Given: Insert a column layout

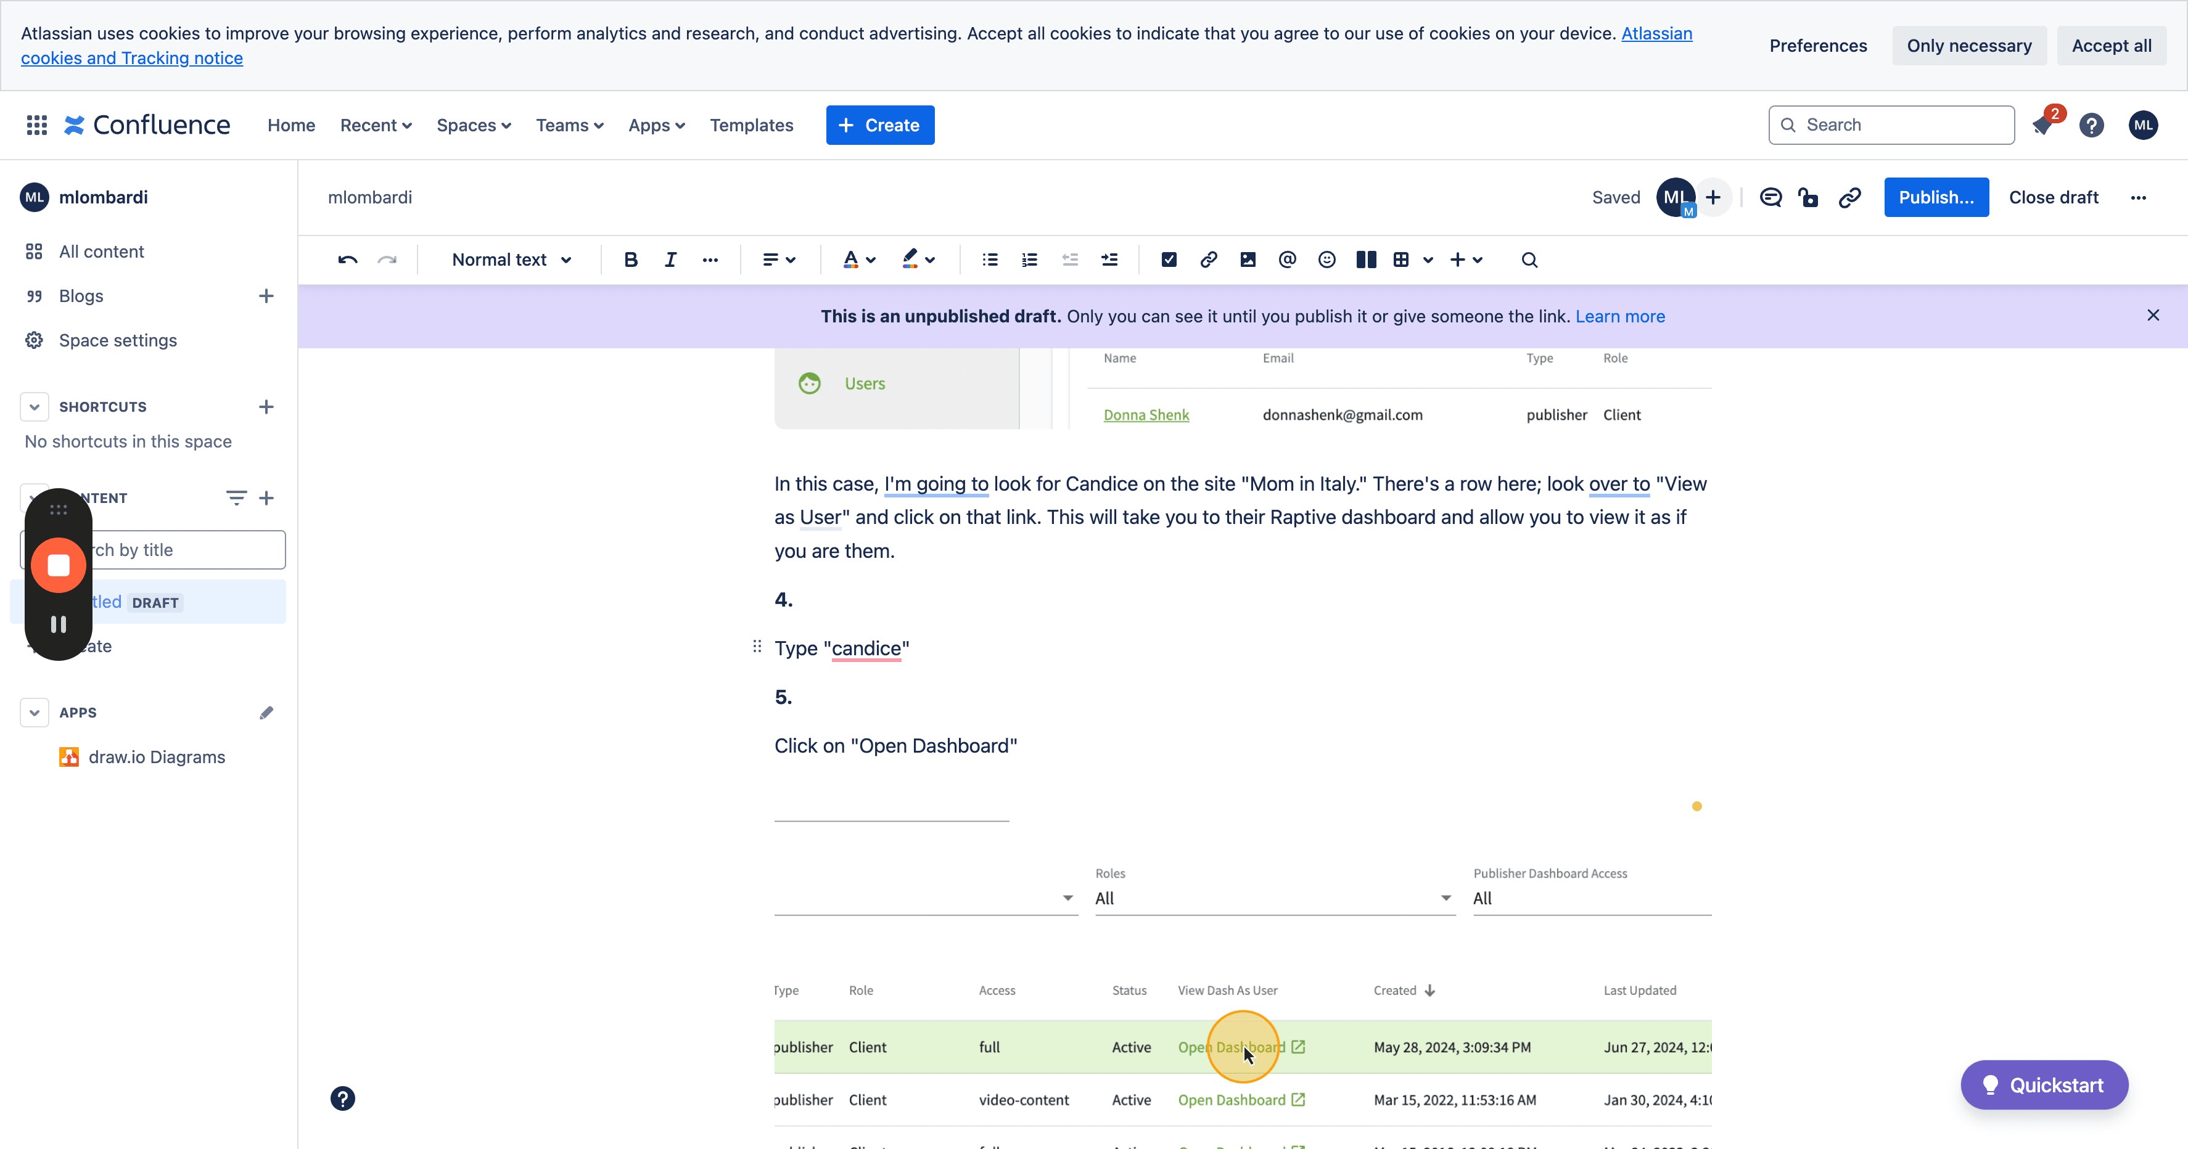Looking at the screenshot, I should 1366,260.
